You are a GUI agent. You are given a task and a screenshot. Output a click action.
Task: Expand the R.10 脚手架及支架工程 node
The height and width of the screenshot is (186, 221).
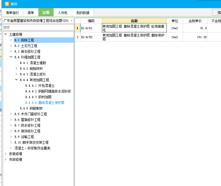tap(11, 142)
